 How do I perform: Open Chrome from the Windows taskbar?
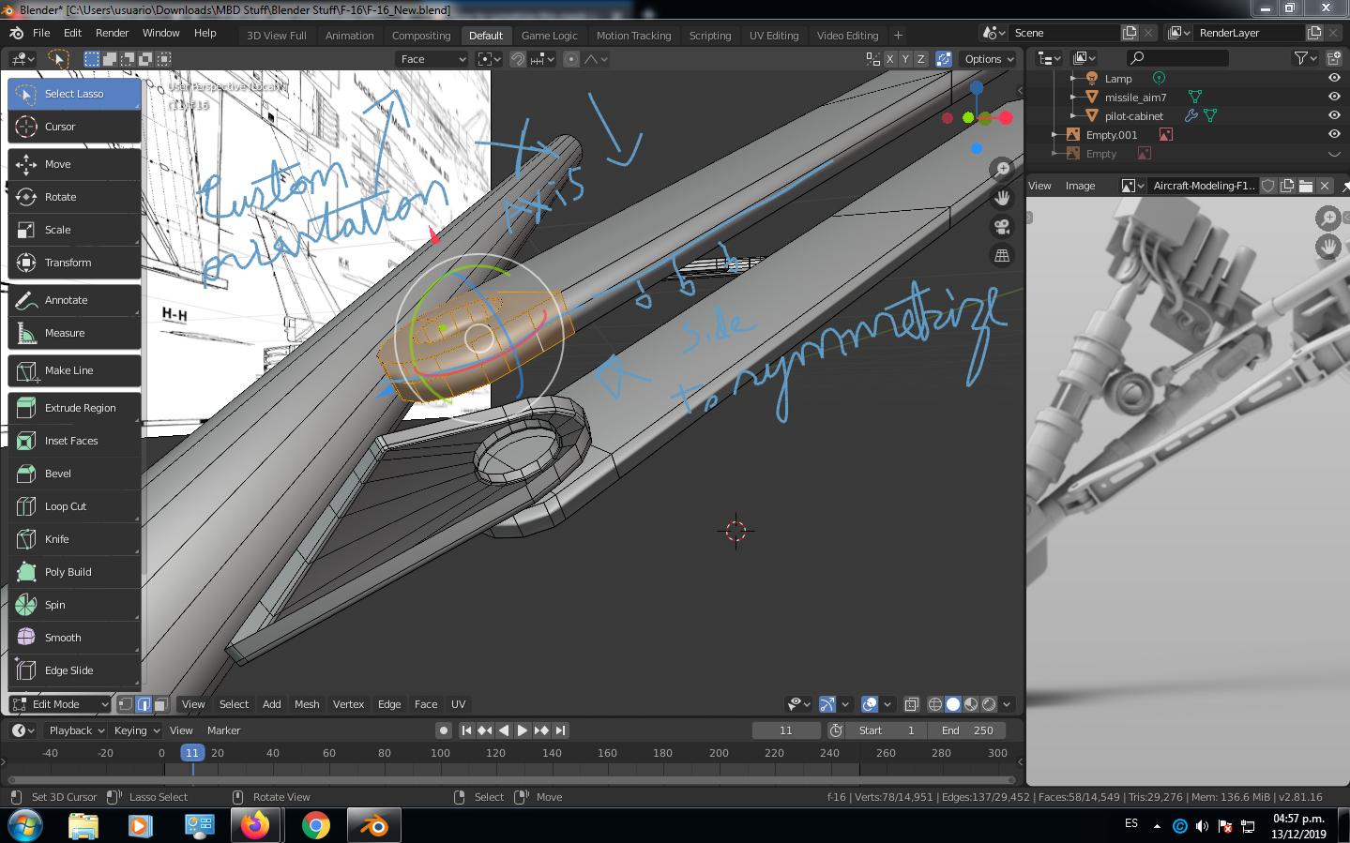pyautogui.click(x=315, y=825)
